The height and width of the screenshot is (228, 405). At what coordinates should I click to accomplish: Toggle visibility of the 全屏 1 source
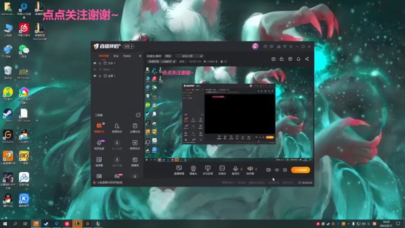(95, 75)
